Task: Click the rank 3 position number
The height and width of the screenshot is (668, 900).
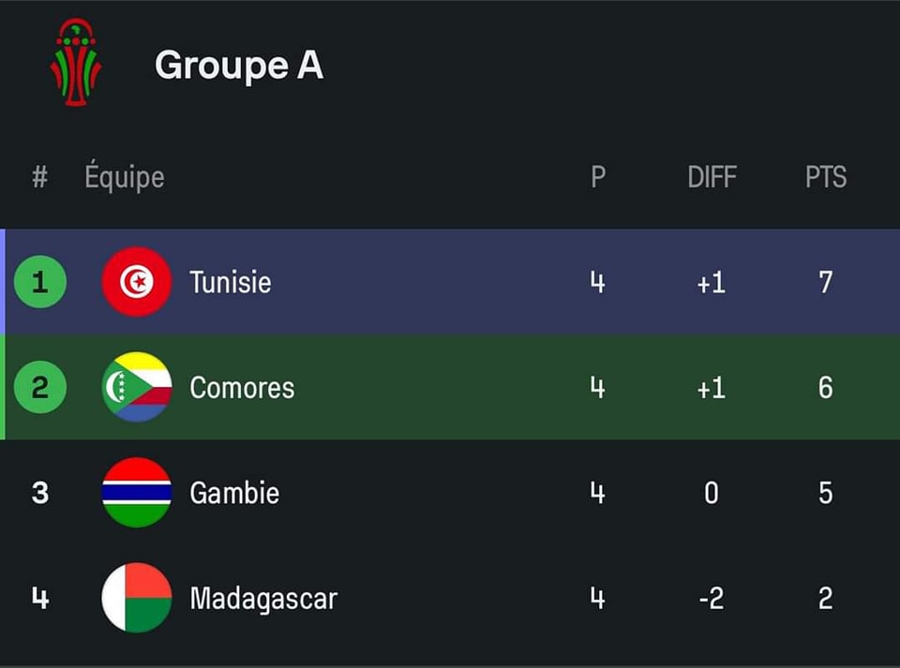Action: point(40,493)
